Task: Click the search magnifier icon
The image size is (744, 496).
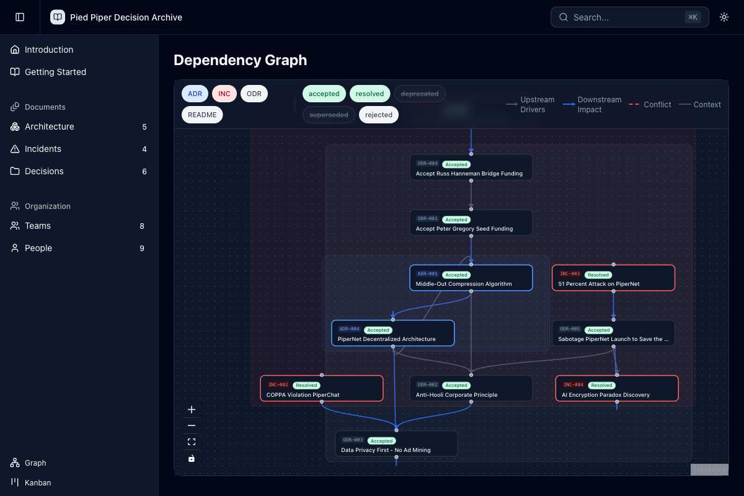Action: point(564,17)
